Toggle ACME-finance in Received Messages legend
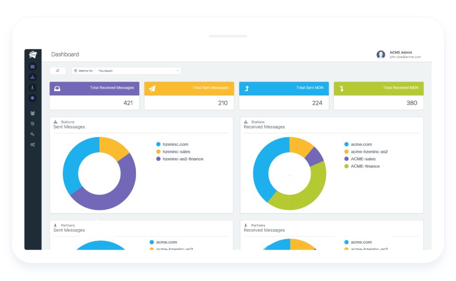The image size is (456, 281). tap(366, 166)
